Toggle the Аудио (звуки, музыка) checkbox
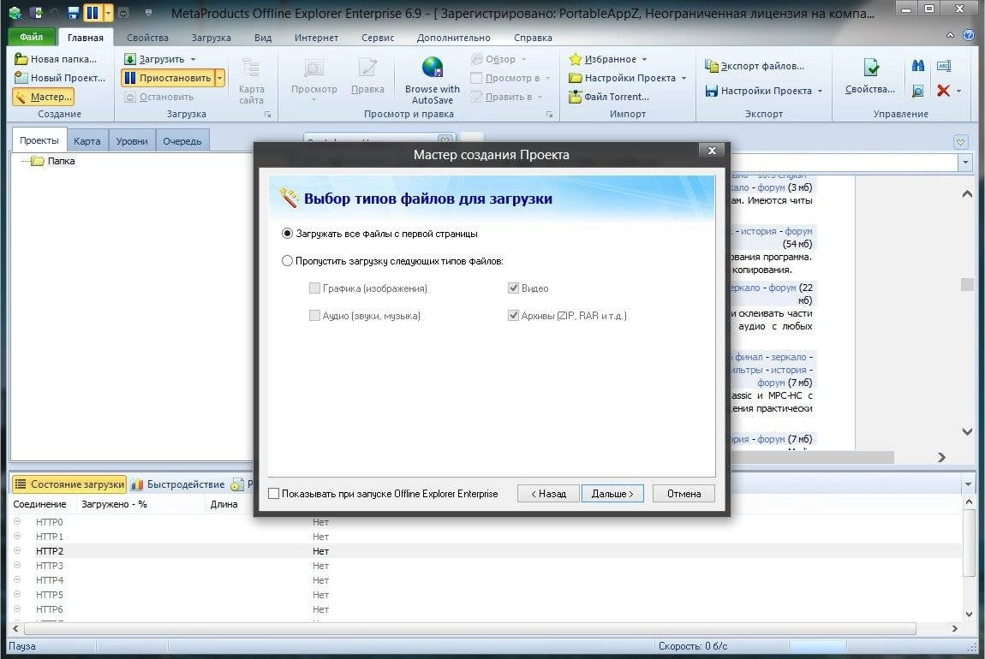 (314, 316)
